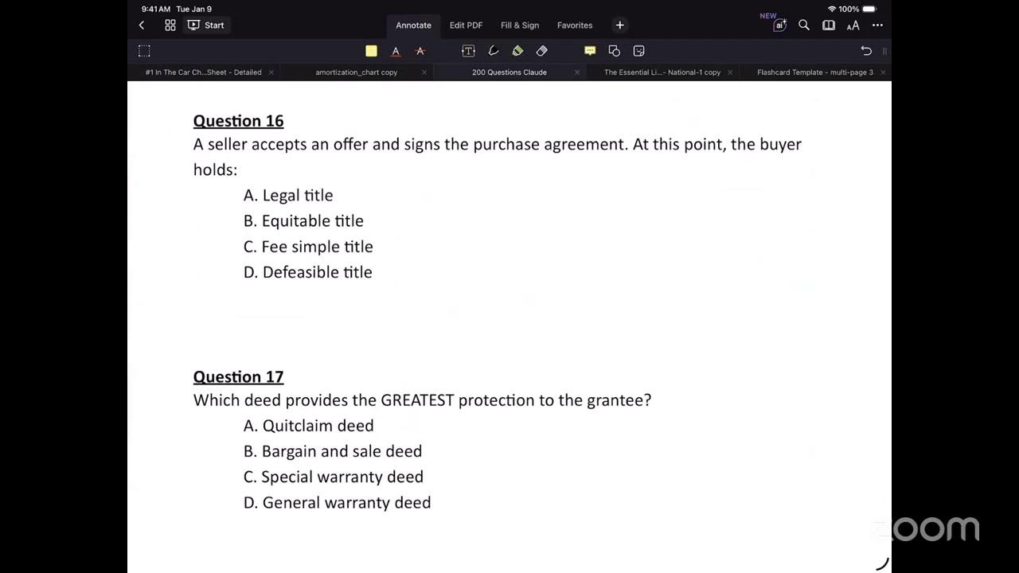The image size is (1019, 573).
Task: Select the 200 Questions Claude tab
Action: point(509,72)
